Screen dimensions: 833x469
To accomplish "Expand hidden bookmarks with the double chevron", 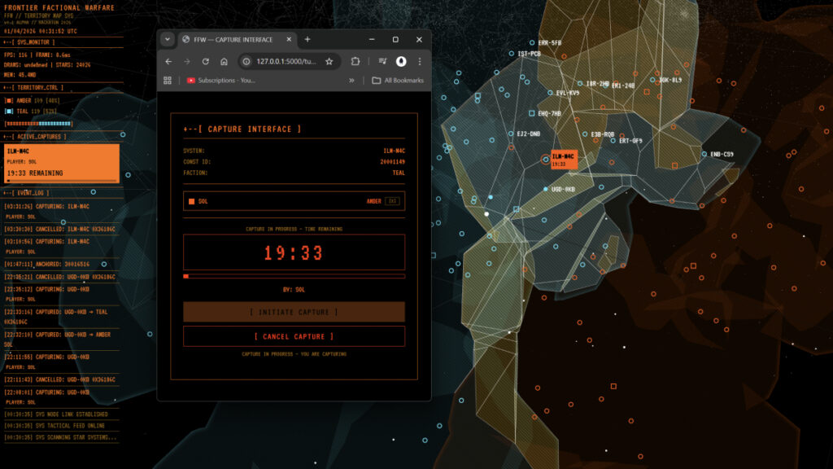I will click(x=351, y=81).
